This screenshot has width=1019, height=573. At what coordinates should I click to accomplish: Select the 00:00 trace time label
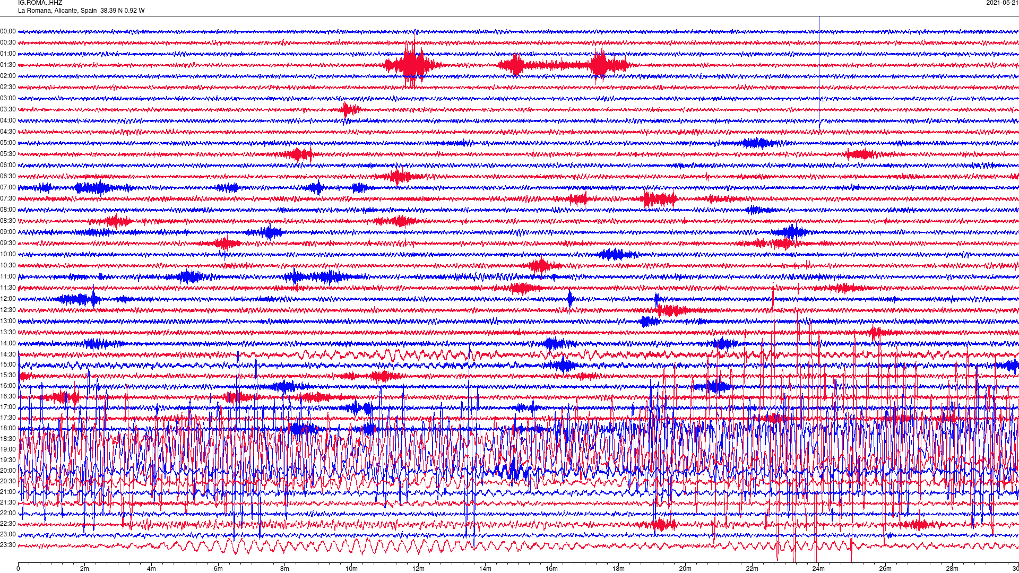8,31
